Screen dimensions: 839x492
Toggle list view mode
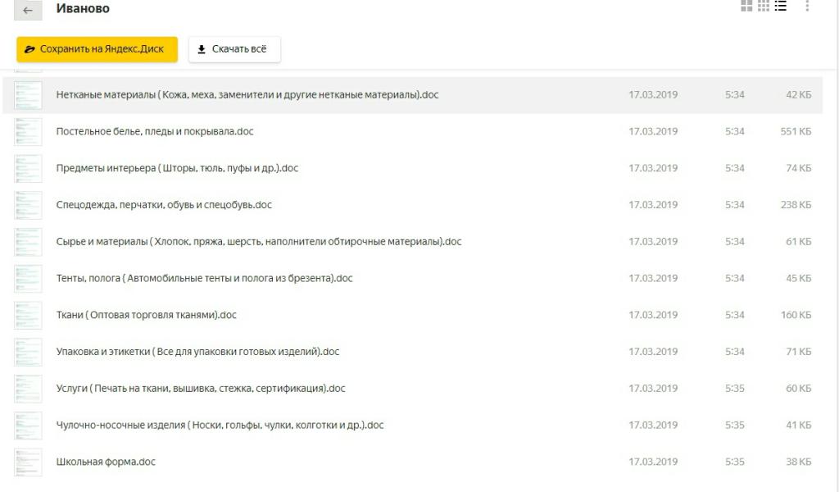tap(781, 8)
